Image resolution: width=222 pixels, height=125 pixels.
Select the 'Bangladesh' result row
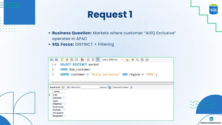tap(59, 116)
